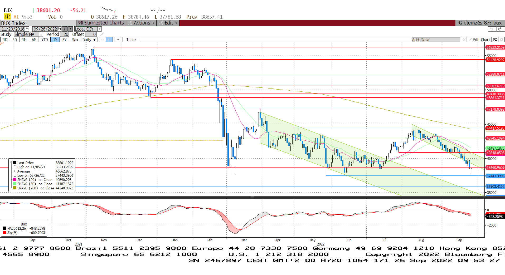
Task: Click the -848.2598 MACD axis label
Action: (495, 217)
